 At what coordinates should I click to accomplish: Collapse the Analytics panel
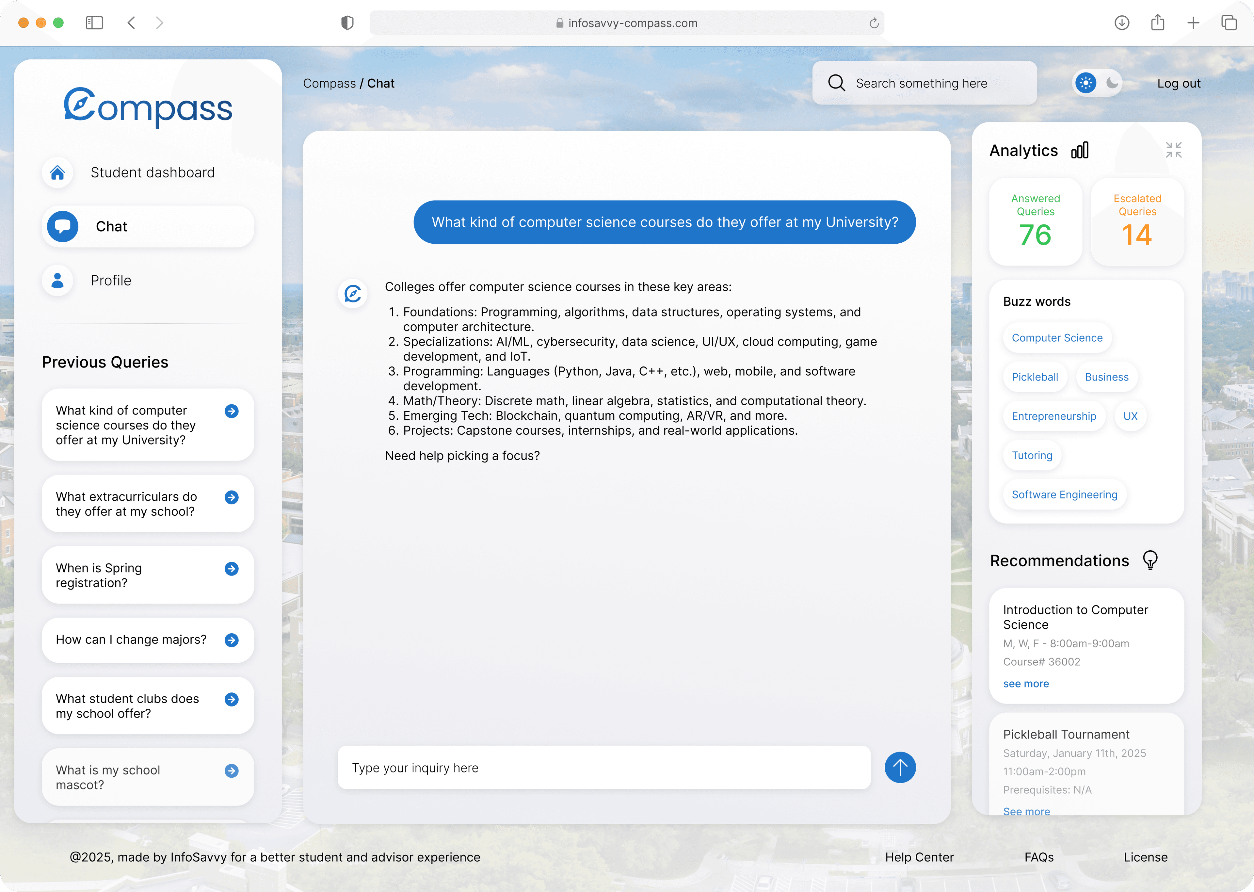click(1173, 150)
